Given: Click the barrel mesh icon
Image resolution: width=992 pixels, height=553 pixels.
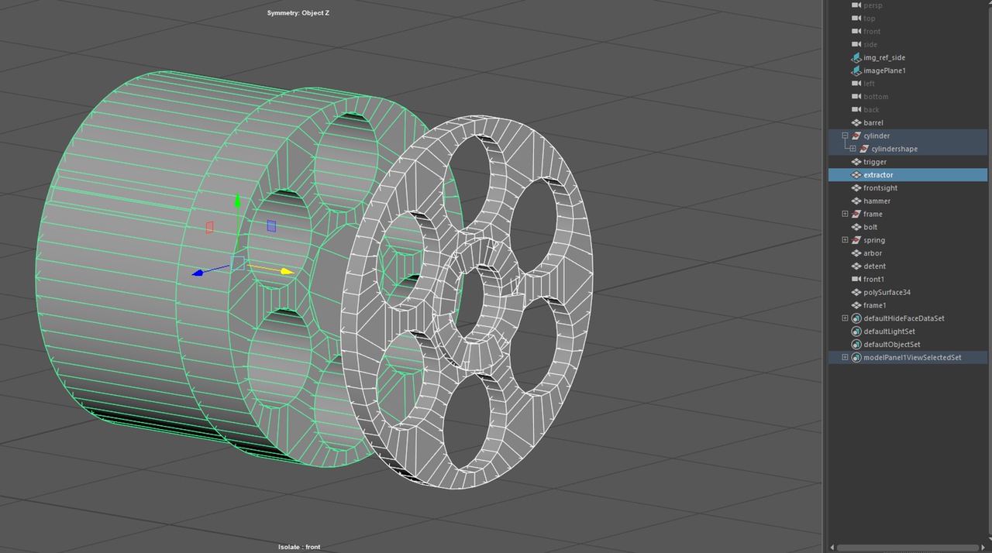Looking at the screenshot, I should click(x=856, y=122).
